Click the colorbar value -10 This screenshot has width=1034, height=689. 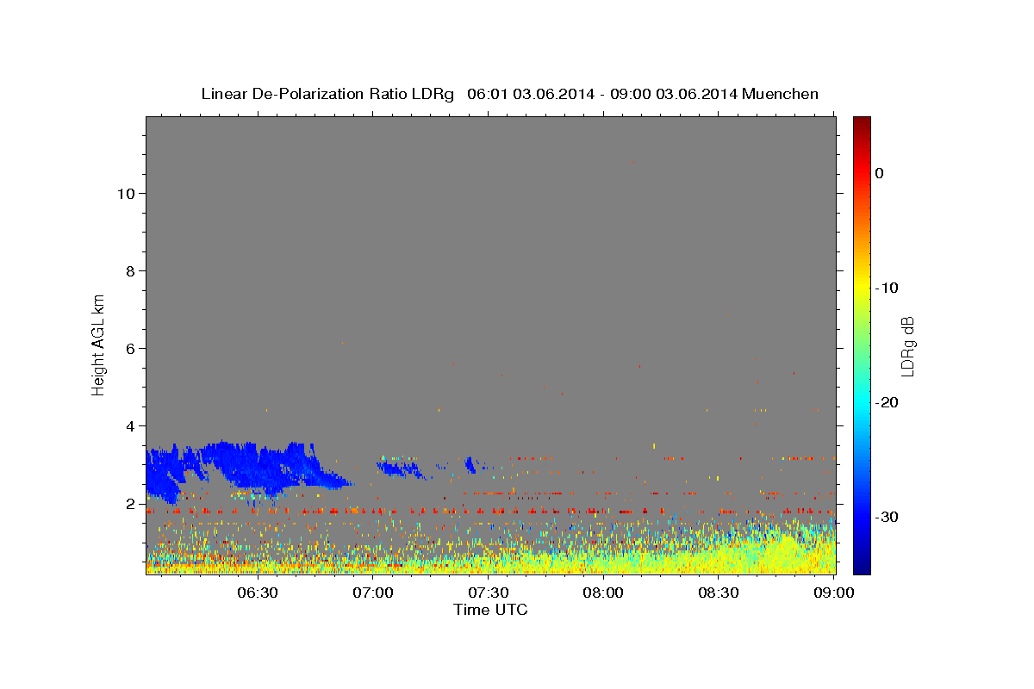click(887, 288)
